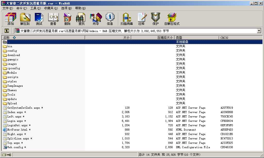Select the TempImages folder row
The image size is (264, 158).
click(x=132, y=86)
